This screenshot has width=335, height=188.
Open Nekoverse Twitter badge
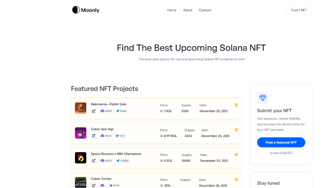[121, 111]
